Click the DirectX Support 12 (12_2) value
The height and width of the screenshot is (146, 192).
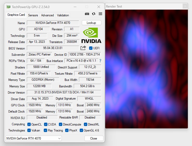90,67
